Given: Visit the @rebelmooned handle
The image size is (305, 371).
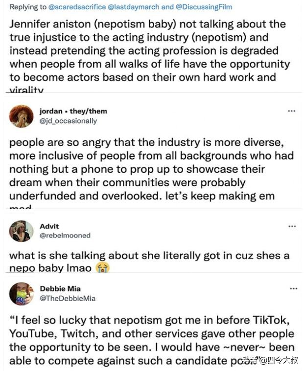Looking at the screenshot, I should [65, 235].
